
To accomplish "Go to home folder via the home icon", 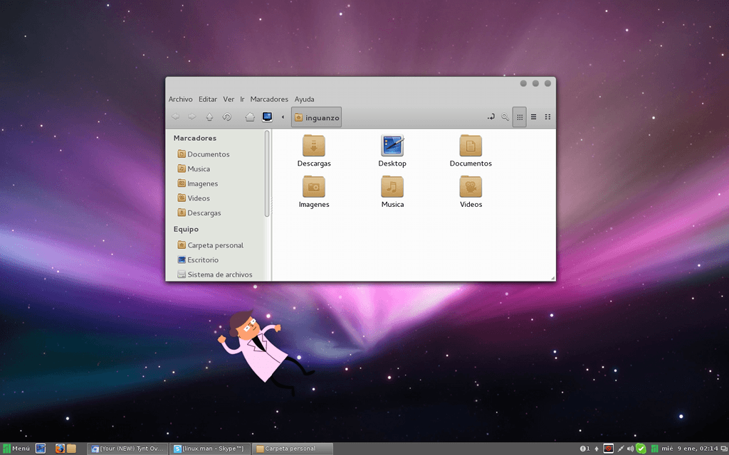I will pyautogui.click(x=249, y=117).
